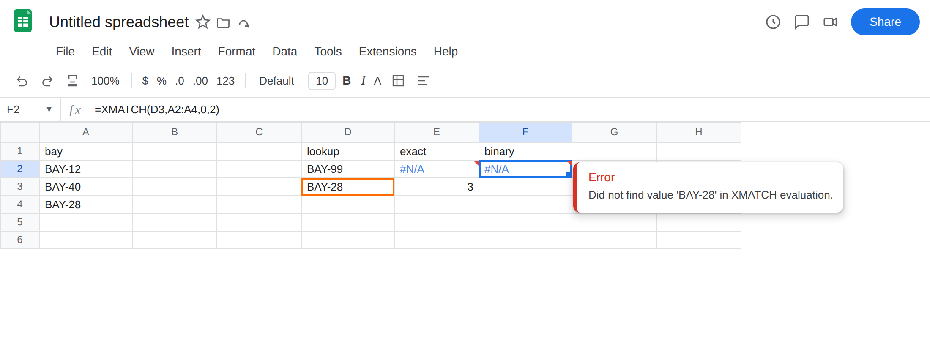Image resolution: width=930 pixels, height=338 pixels.
Task: Select cell containing BAY-40
Action: click(86, 186)
